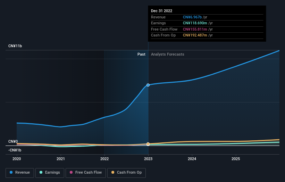
Task: Toggle the Cash From Op legend series
Action: coord(126,173)
